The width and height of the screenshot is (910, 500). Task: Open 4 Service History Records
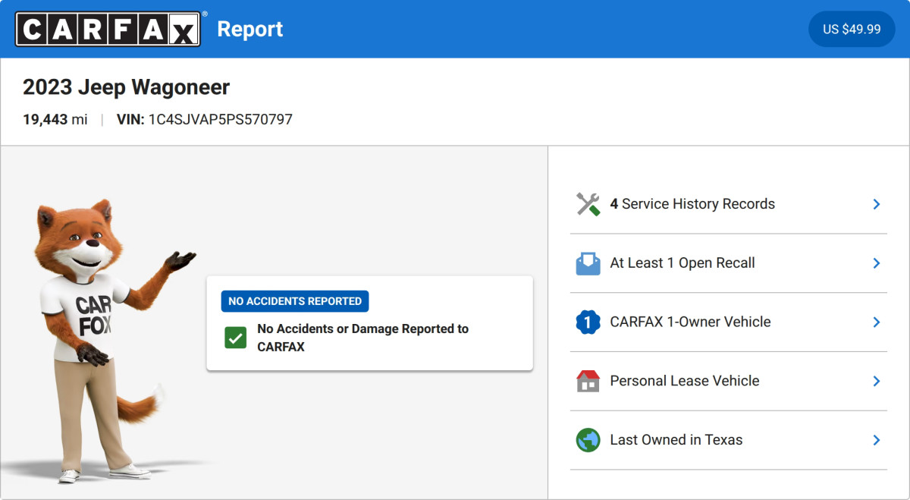pyautogui.click(x=729, y=204)
